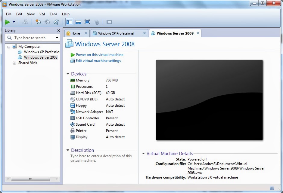Open the File menu
The width and height of the screenshot is (283, 193).
coord(9,14)
